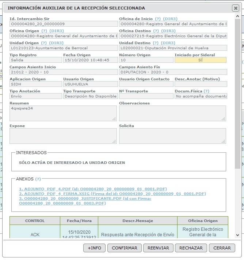Click the CERRAR button
The image size is (244, 260).
coord(222,248)
